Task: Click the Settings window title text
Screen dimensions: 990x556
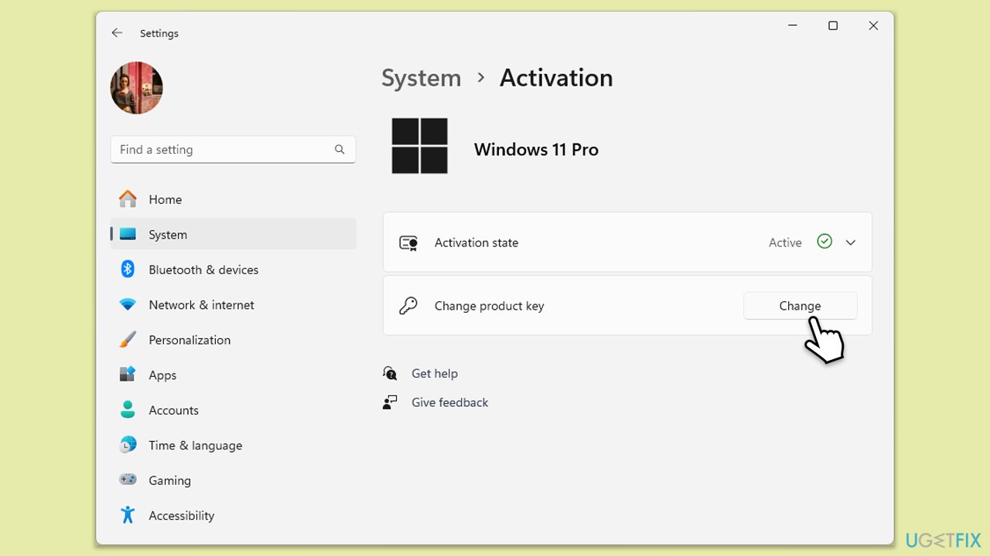Action: [159, 33]
